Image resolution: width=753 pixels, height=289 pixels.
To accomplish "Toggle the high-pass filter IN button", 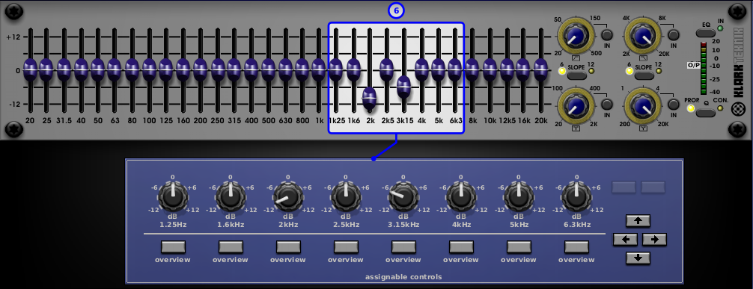I will click(608, 35).
